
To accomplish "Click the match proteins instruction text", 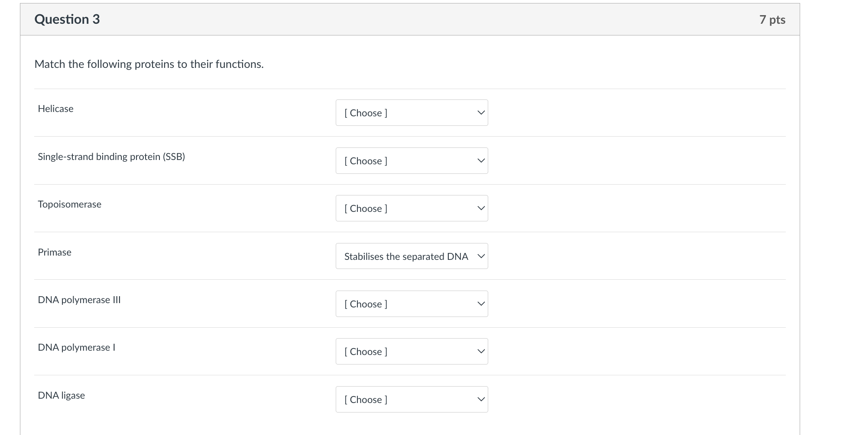I will pos(149,64).
